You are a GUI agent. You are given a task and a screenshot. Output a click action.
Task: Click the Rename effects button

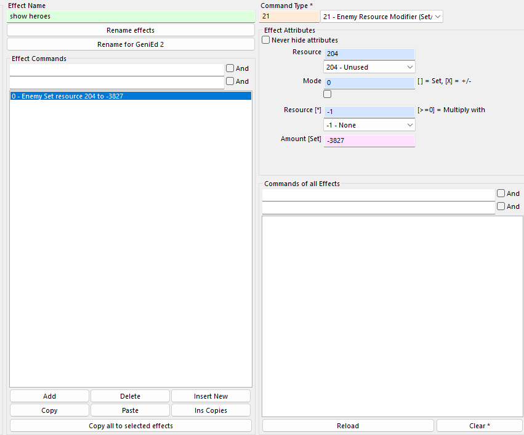131,30
